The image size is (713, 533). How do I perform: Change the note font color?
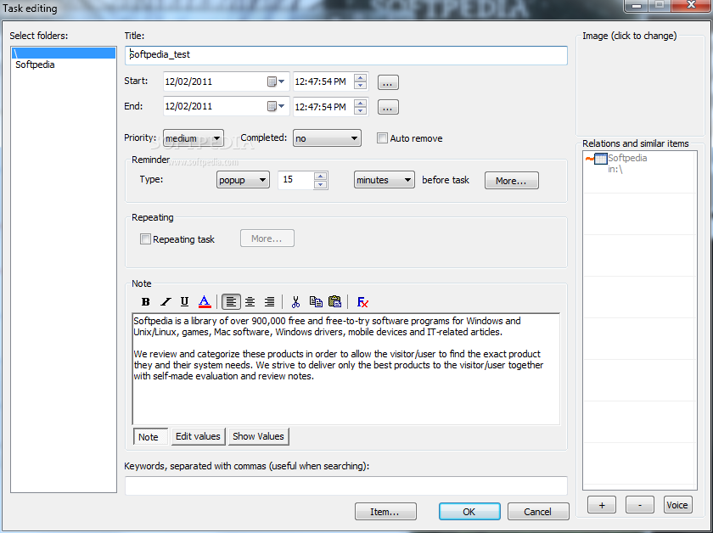(205, 301)
